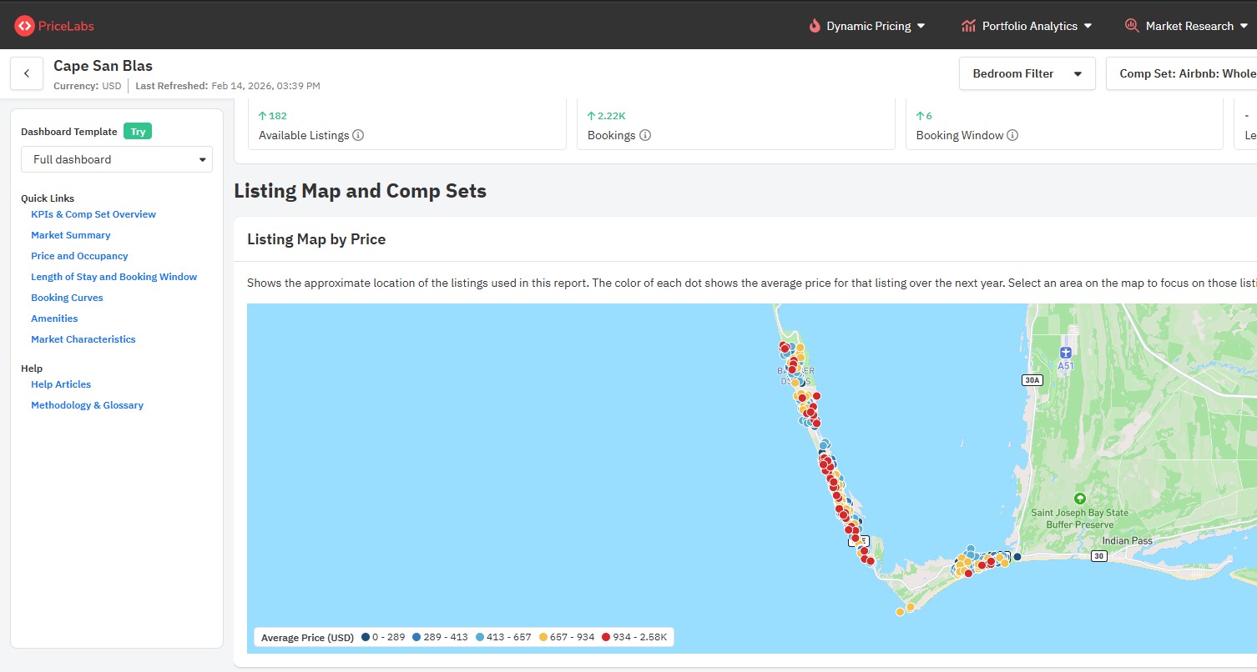The width and height of the screenshot is (1257, 672).
Task: Open Methodology & Glossary link
Action: pos(87,405)
